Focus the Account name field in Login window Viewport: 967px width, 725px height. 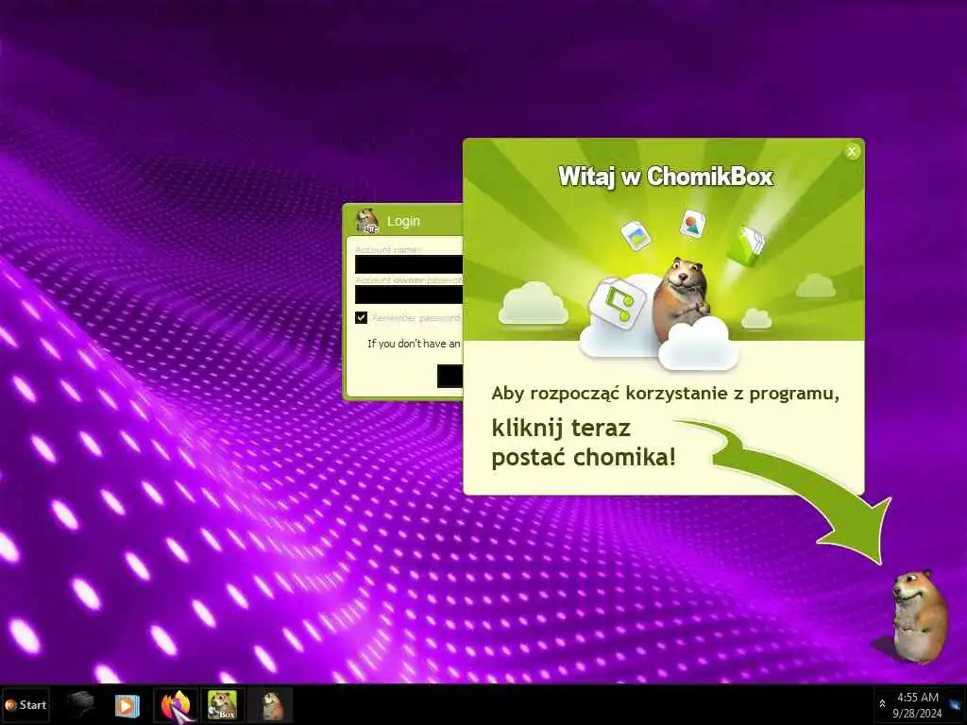coord(409,264)
